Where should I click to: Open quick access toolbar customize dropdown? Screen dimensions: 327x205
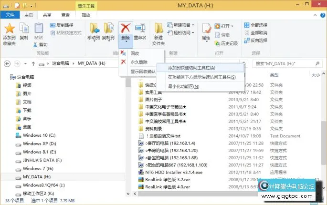tap(32, 6)
